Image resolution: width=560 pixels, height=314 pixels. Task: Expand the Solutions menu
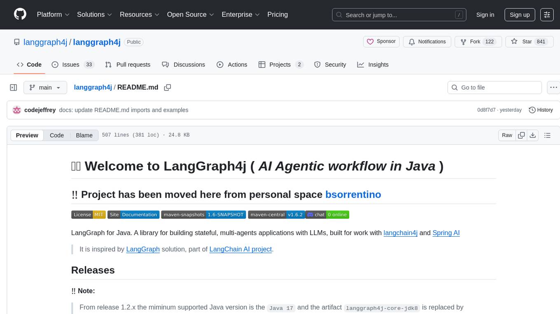pyautogui.click(x=95, y=14)
